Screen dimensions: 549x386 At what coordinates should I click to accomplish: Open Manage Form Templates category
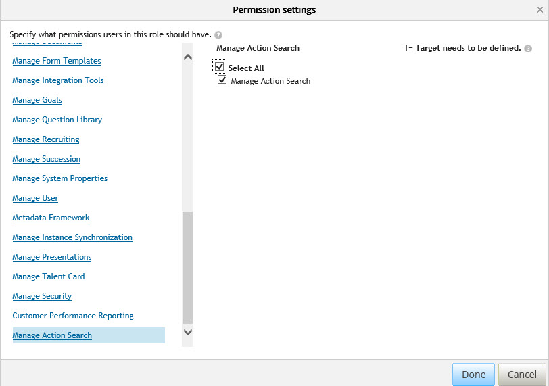coord(57,61)
